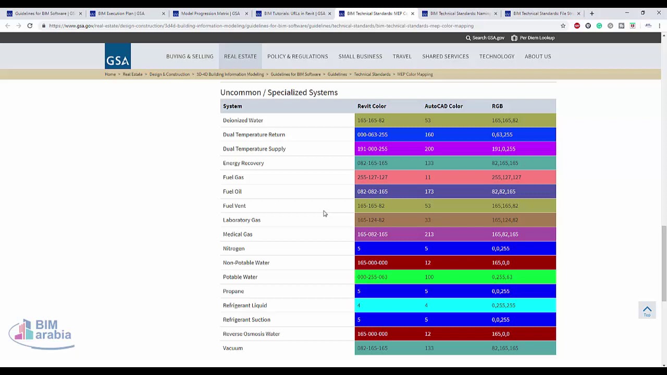Click the Potable Water green color cell
Image resolution: width=667 pixels, height=375 pixels.
pos(388,277)
